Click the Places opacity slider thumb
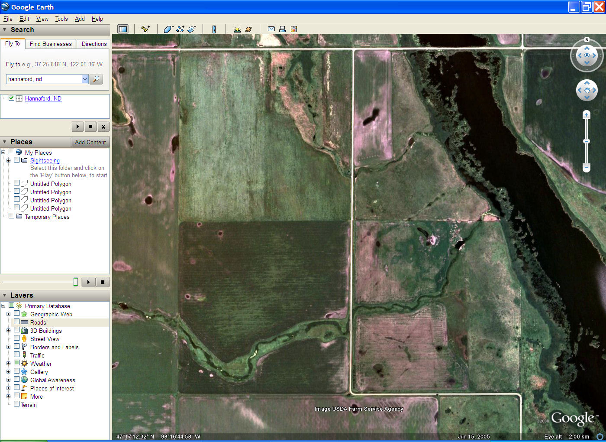Viewport: 606px width, 442px height. [75, 282]
